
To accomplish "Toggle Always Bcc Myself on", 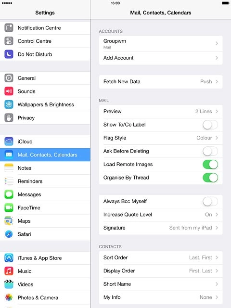I will 210,201.
